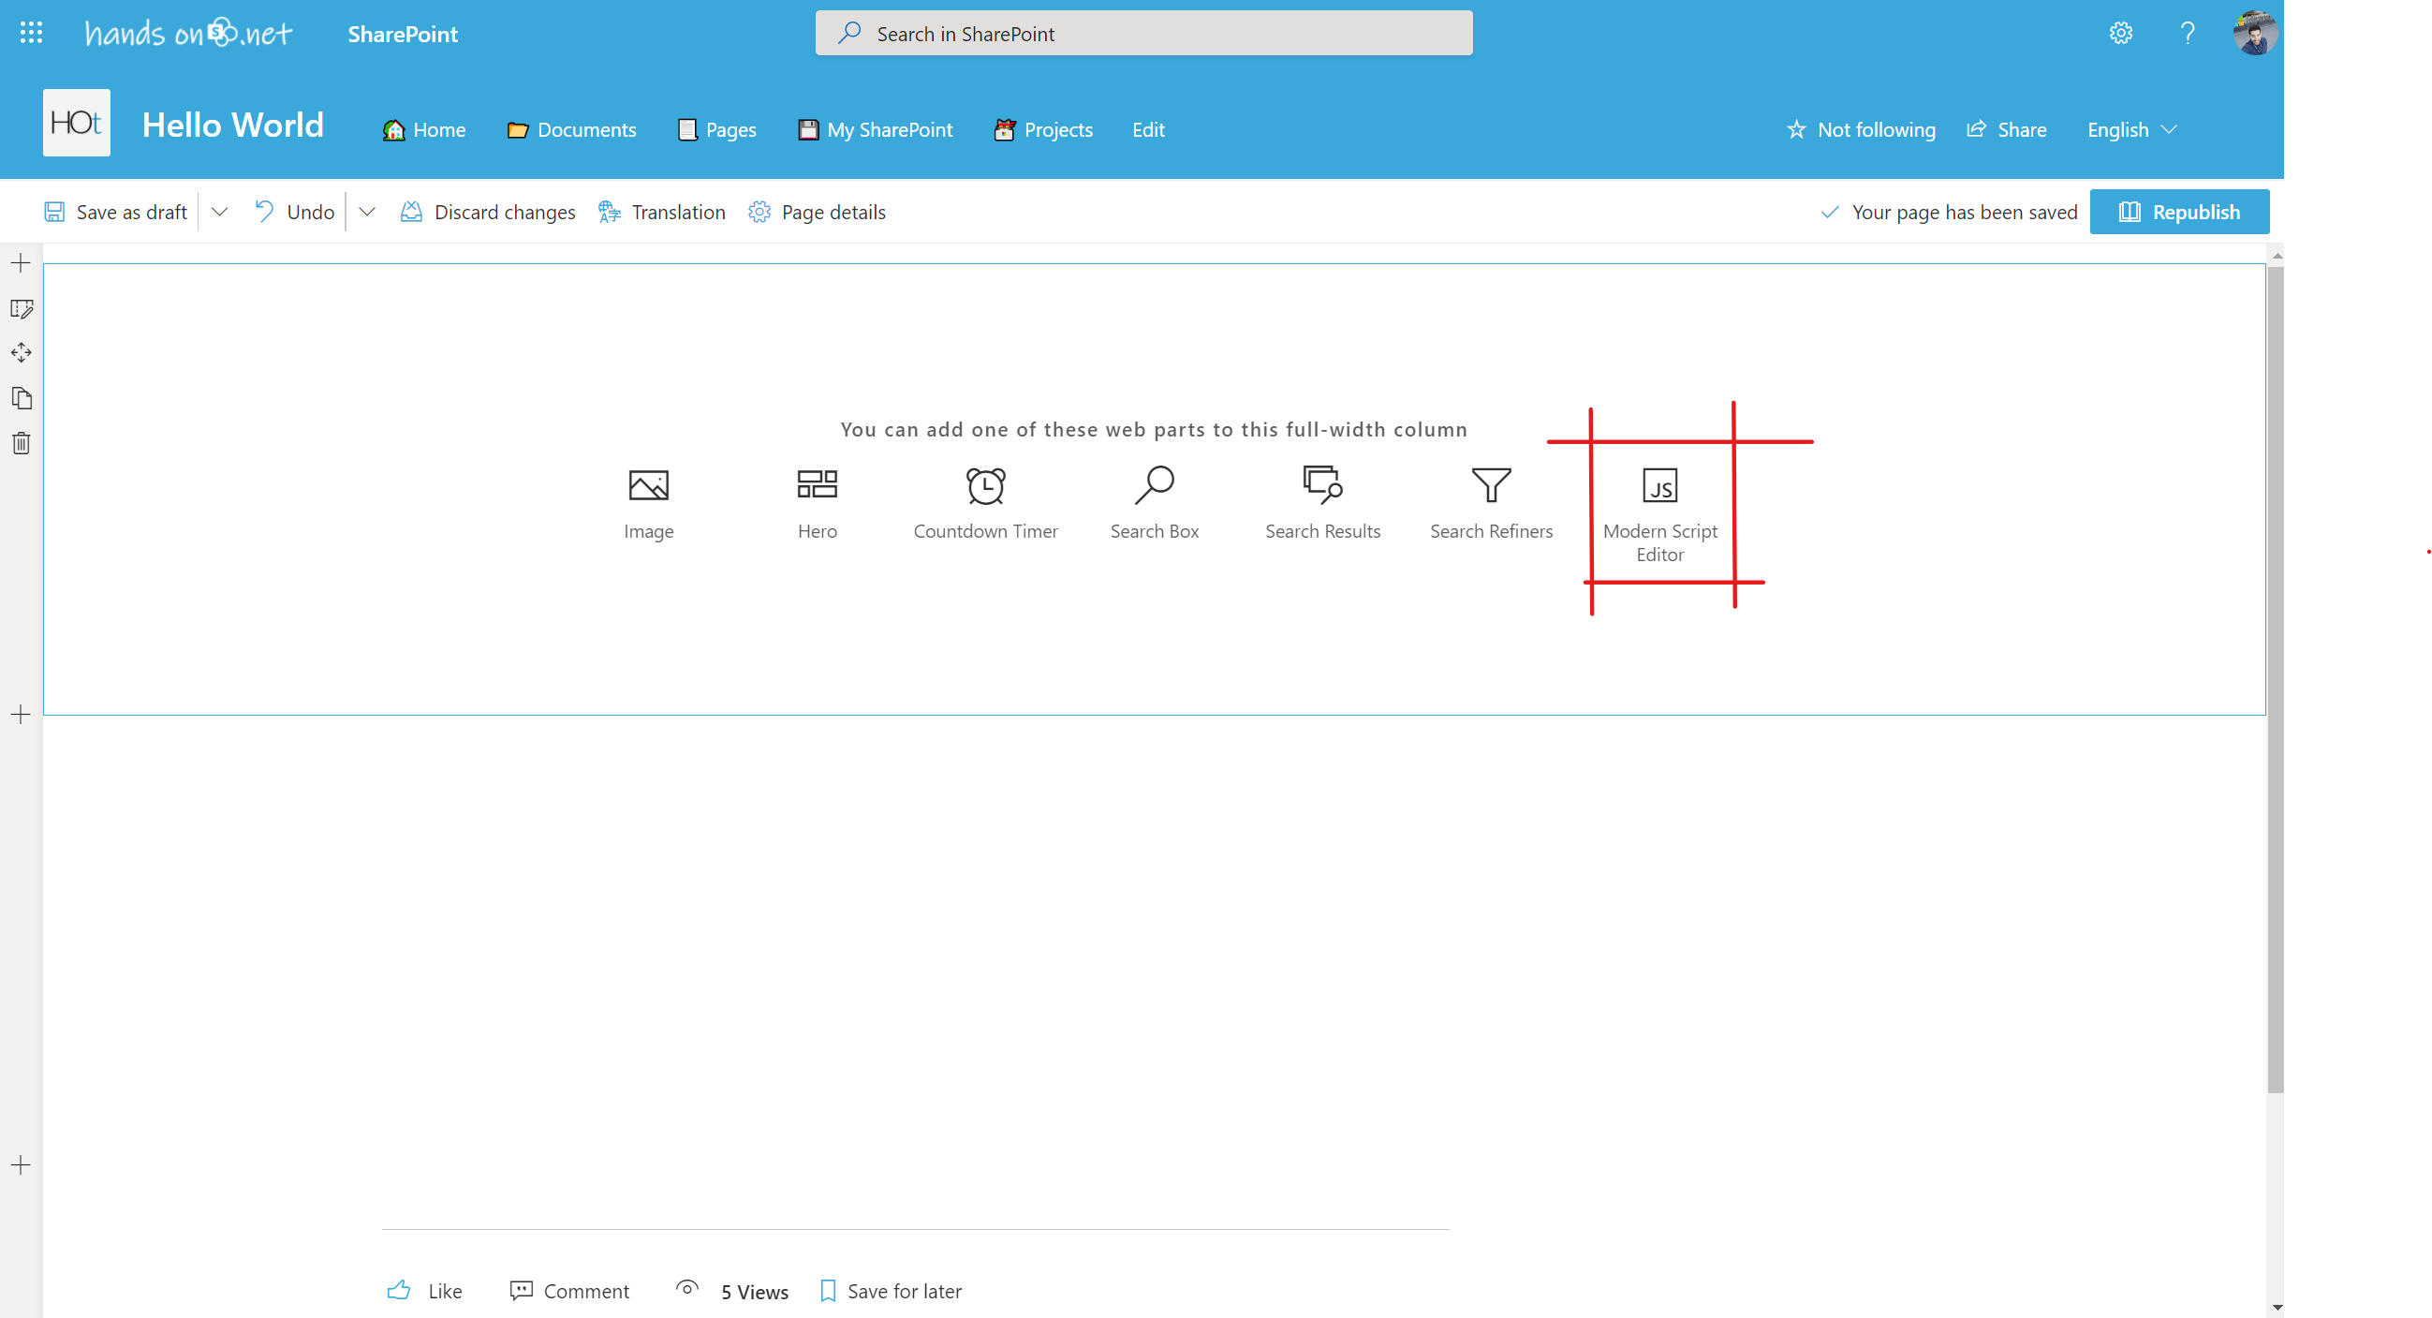Navigate to the Documents section
This screenshot has height=1318, width=2432.
[571, 129]
